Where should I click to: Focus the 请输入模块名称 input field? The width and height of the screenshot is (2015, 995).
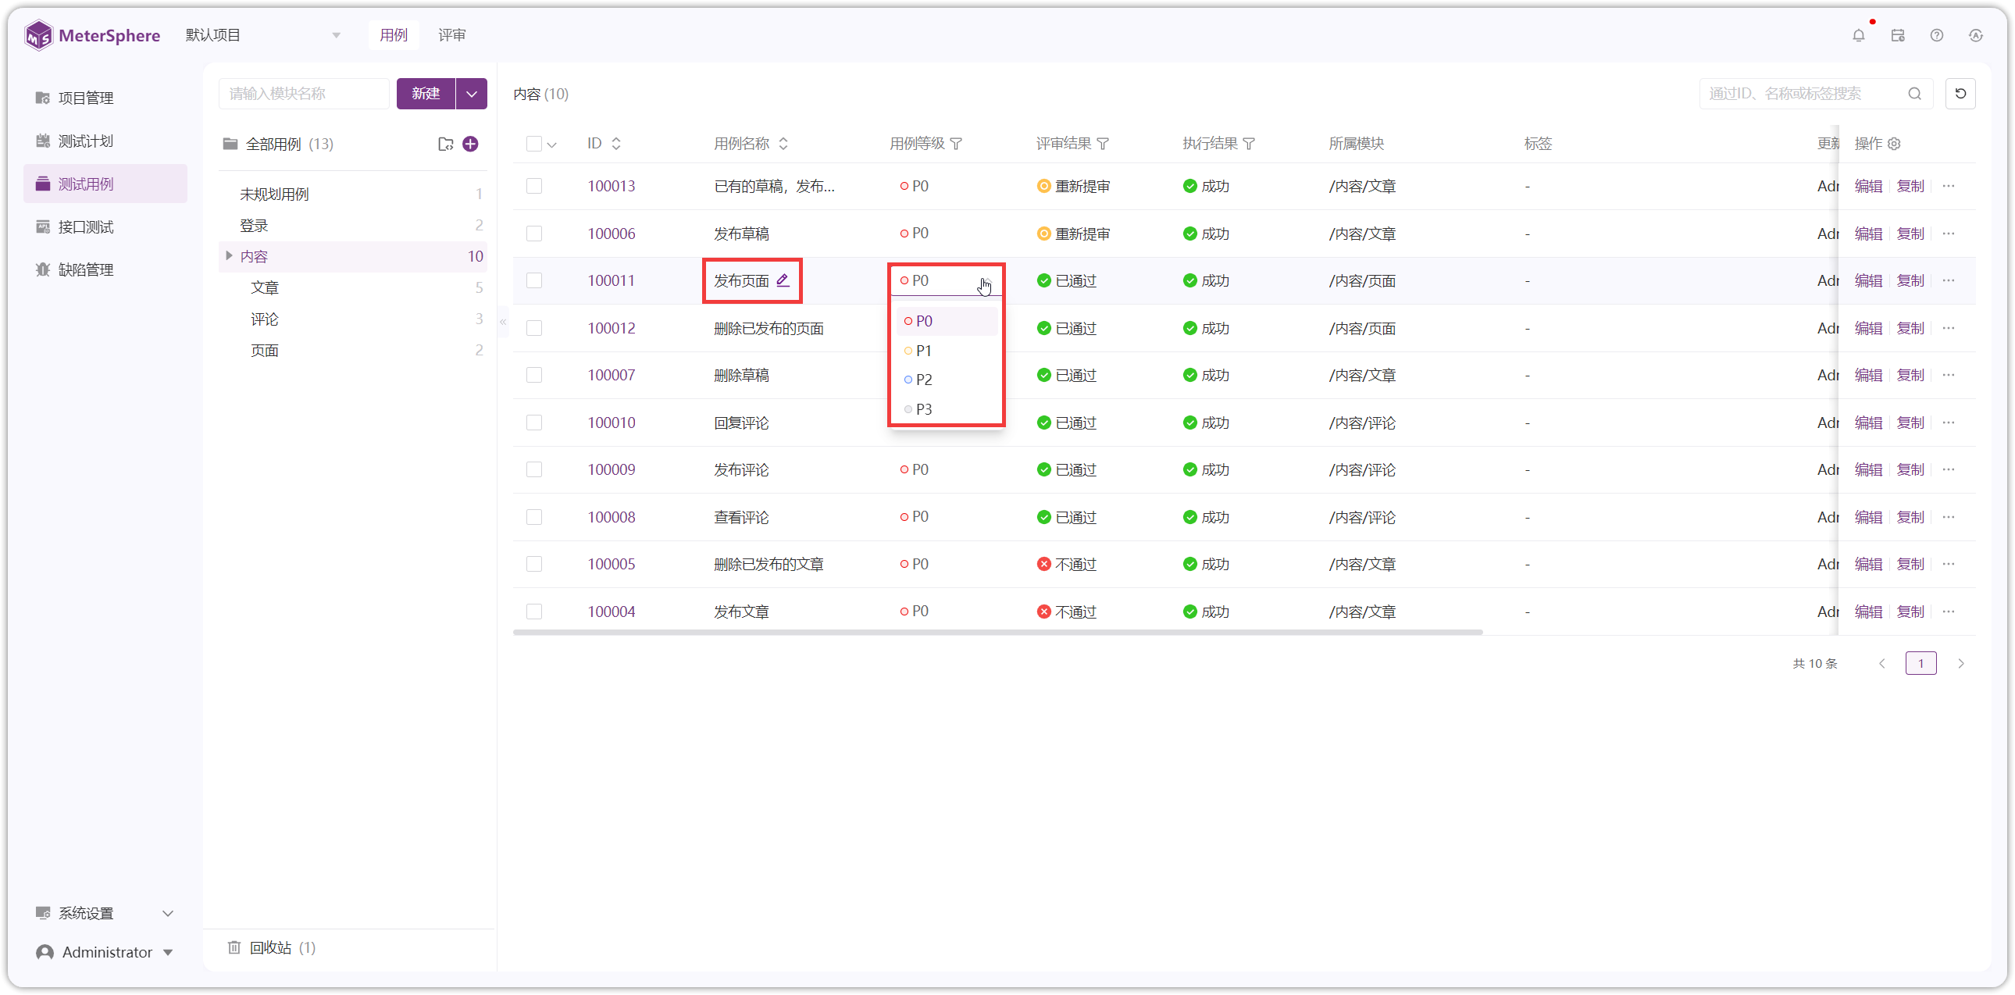click(x=304, y=94)
